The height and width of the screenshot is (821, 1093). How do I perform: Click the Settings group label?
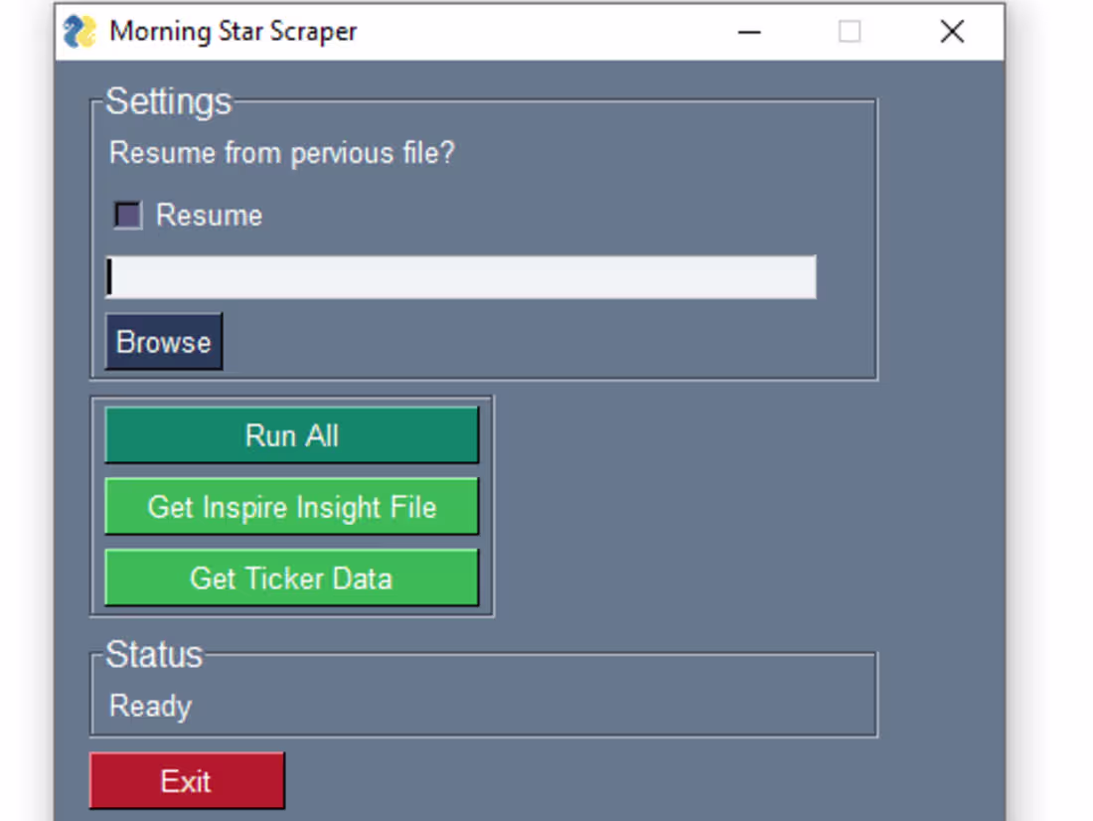click(x=169, y=100)
